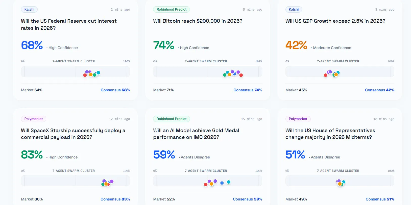Click the red agent dot in the Bitcoin swarm cluster
The height and width of the screenshot is (205, 411).
(241, 75)
